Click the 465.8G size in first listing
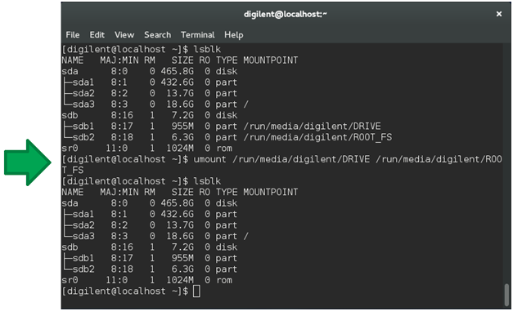Screen dimensions: 513x311 [x=177, y=71]
